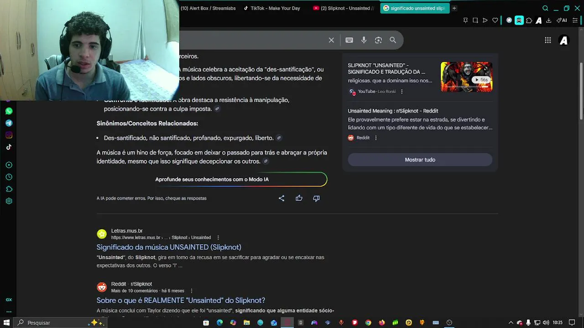Select the significado unsainted slipknot tab
Screen dimensions: 584x328
pyautogui.click(x=414, y=8)
